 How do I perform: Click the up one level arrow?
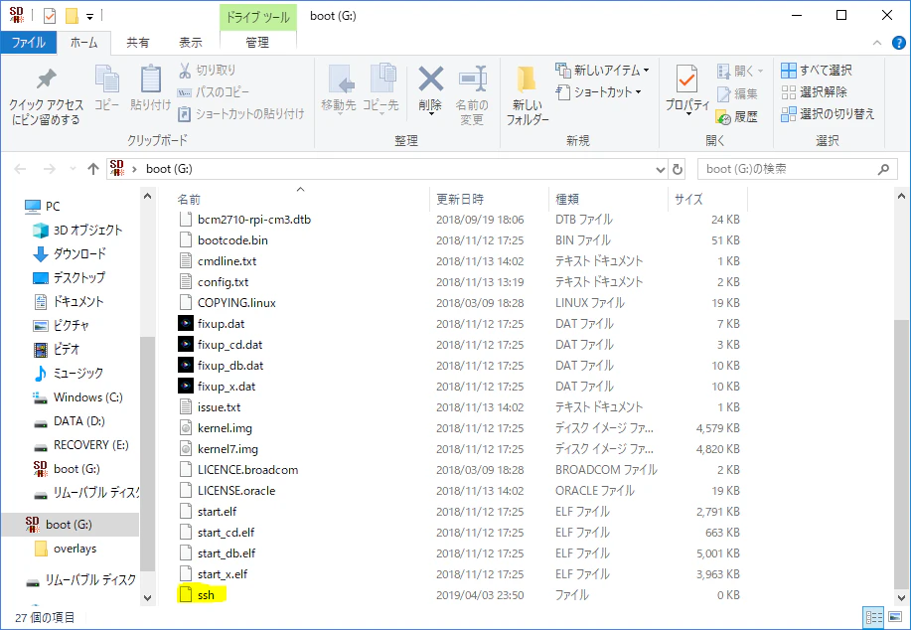coord(93,169)
